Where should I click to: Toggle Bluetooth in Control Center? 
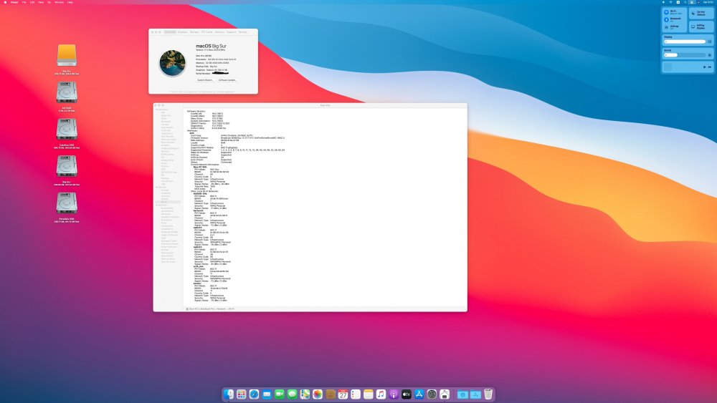pyautogui.click(x=666, y=19)
